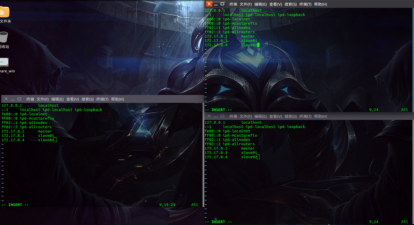Open the home folder desktop icon
The height and width of the screenshot is (225, 414).
4,12
